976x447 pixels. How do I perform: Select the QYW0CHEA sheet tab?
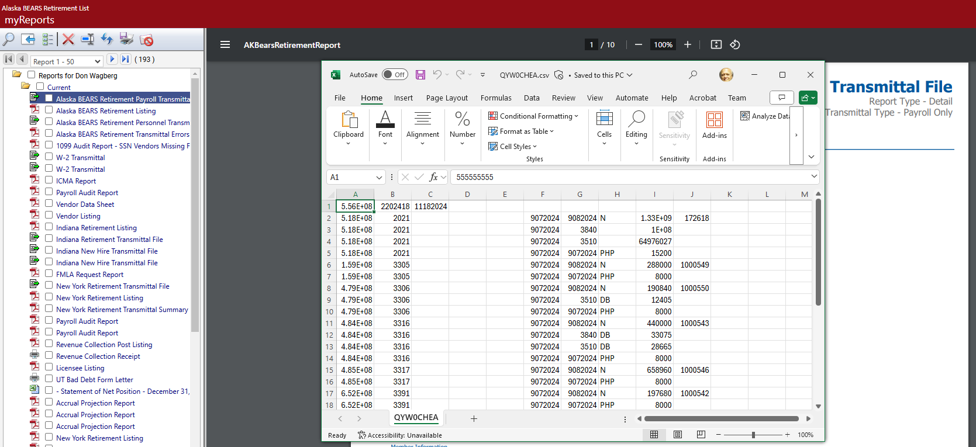[416, 417]
